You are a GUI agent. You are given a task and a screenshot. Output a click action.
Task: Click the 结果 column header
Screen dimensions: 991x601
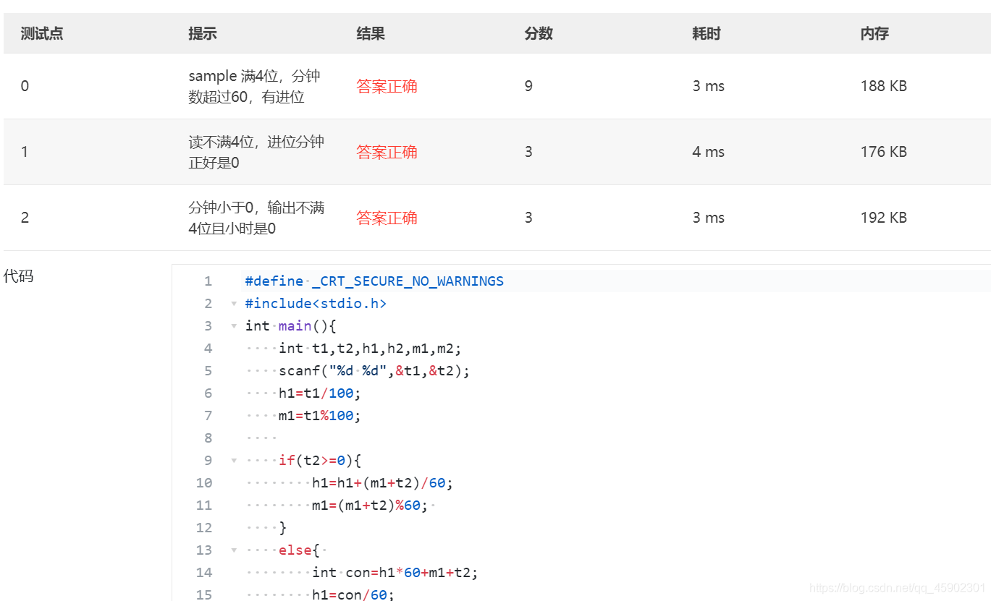click(x=371, y=33)
